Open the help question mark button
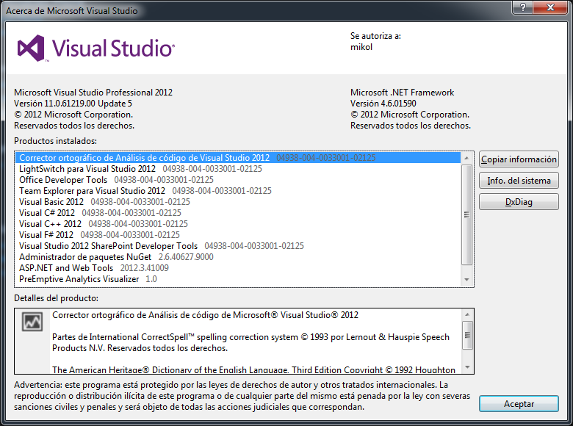The width and height of the screenshot is (573, 426). pyautogui.click(x=522, y=7)
